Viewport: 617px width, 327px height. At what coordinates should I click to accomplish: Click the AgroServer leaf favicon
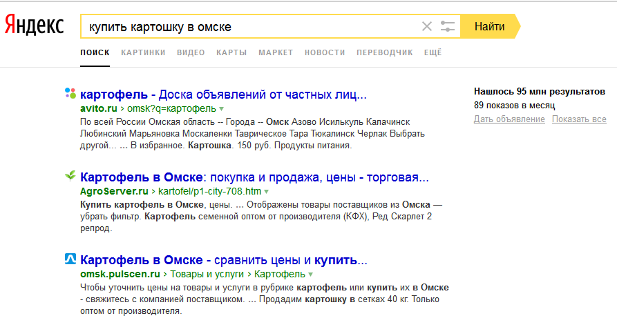pos(70,176)
